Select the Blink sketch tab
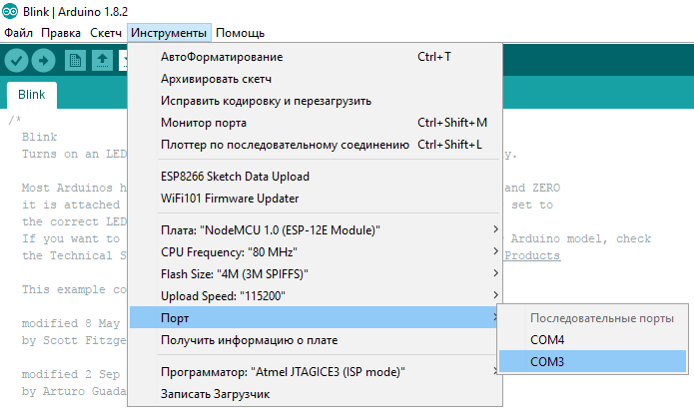Image resolution: width=694 pixels, height=410 pixels. [x=31, y=95]
